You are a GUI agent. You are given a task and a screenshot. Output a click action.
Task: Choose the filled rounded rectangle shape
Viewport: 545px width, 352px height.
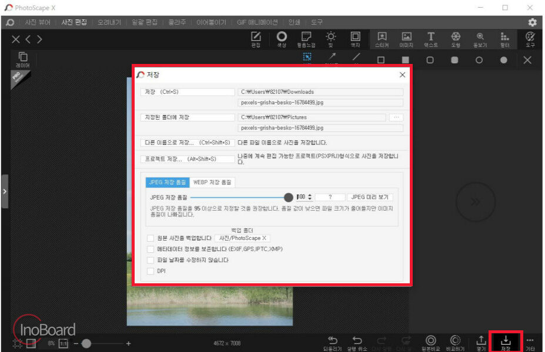(454, 60)
